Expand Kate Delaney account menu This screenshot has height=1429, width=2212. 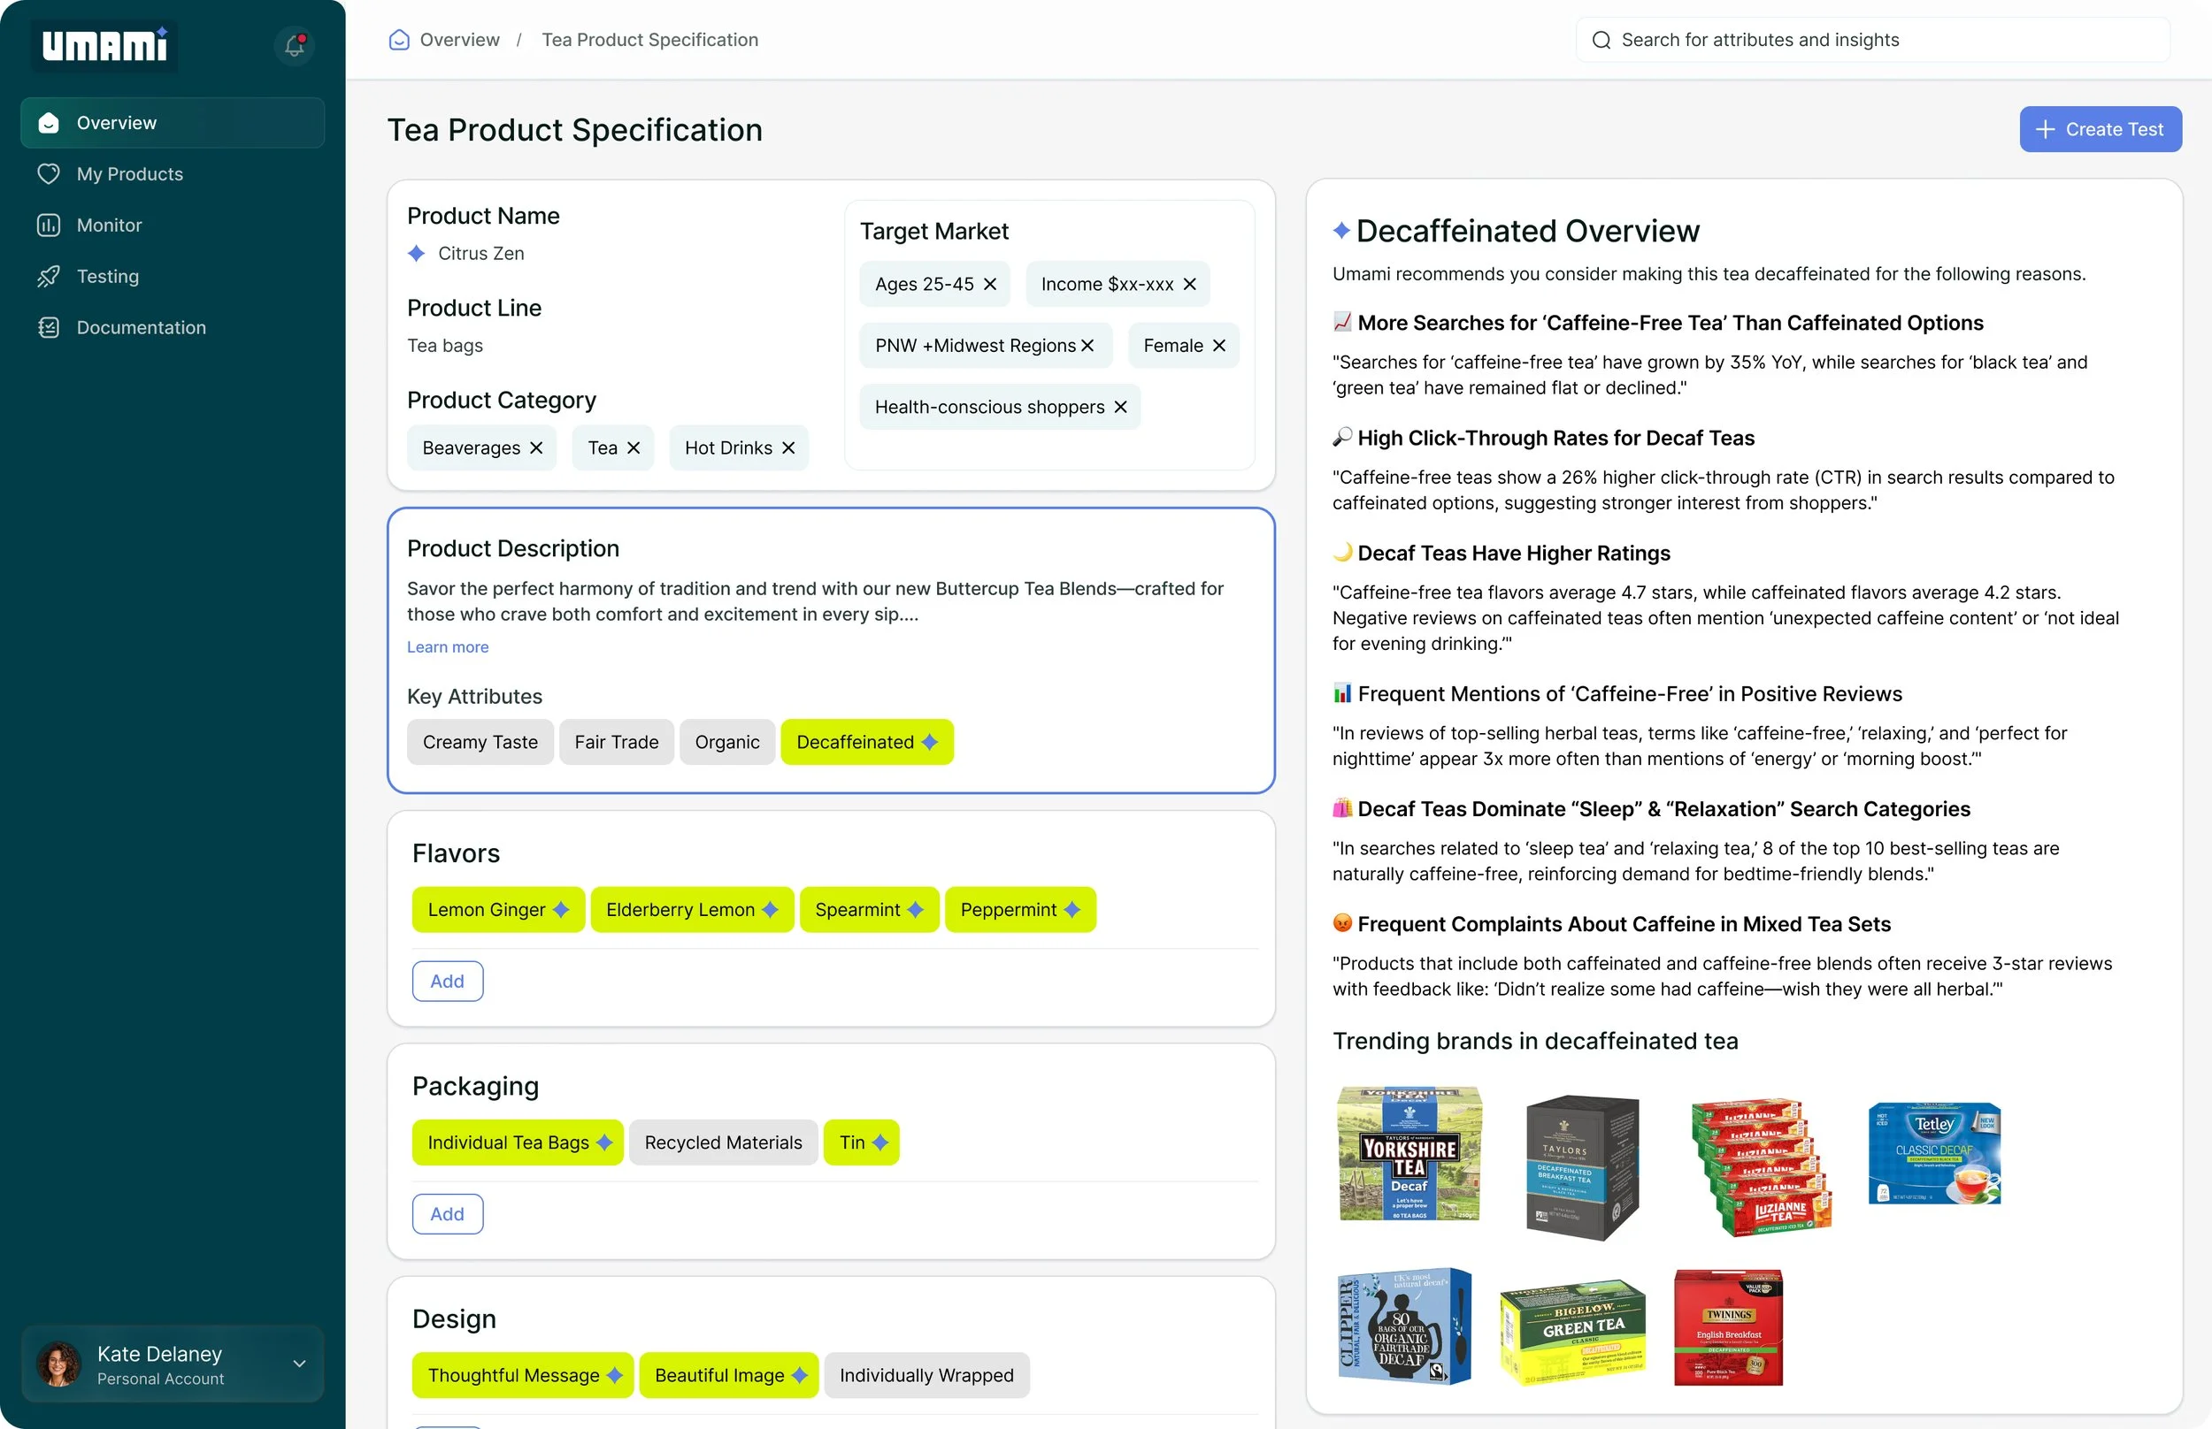tap(299, 1364)
